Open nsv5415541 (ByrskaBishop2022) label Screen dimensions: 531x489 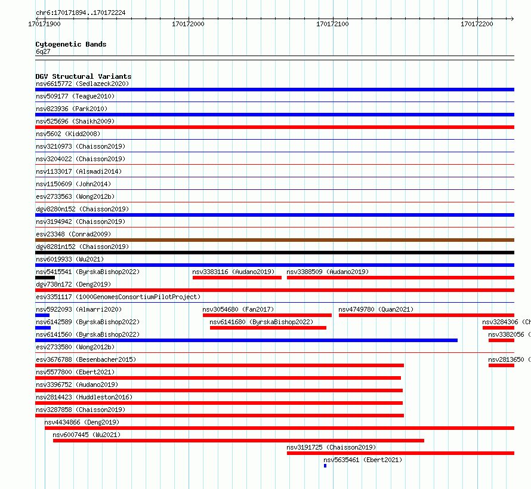click(88, 272)
